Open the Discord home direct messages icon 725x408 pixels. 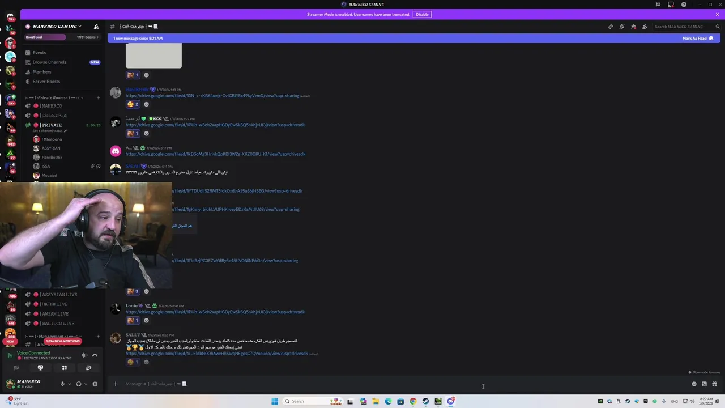coord(10,17)
